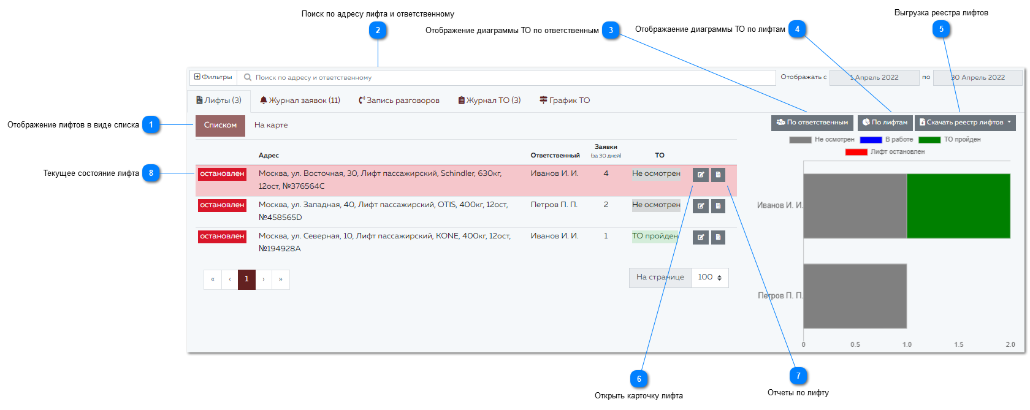
Task: Focus the address and responsible search field
Action: (x=506, y=77)
